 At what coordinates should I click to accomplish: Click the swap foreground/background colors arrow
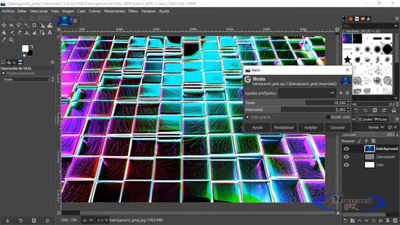click(32, 47)
